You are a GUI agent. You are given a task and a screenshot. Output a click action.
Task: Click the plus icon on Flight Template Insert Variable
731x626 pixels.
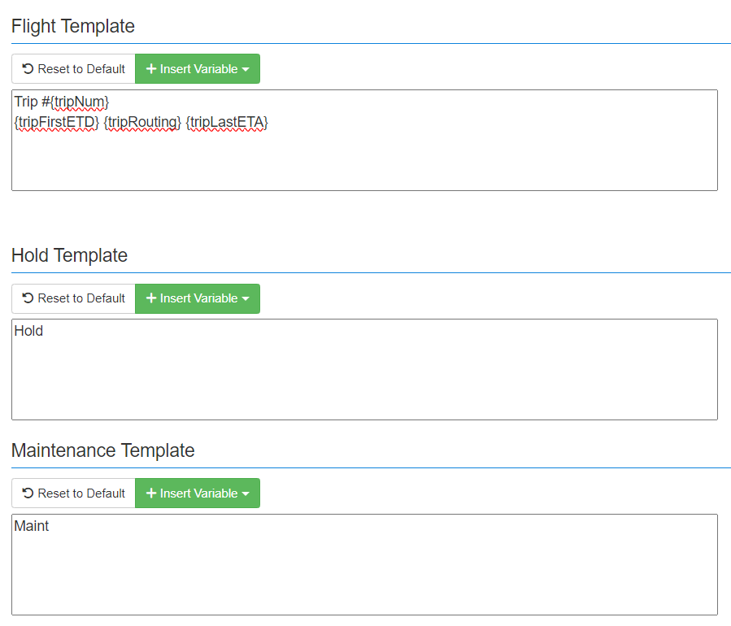(150, 69)
